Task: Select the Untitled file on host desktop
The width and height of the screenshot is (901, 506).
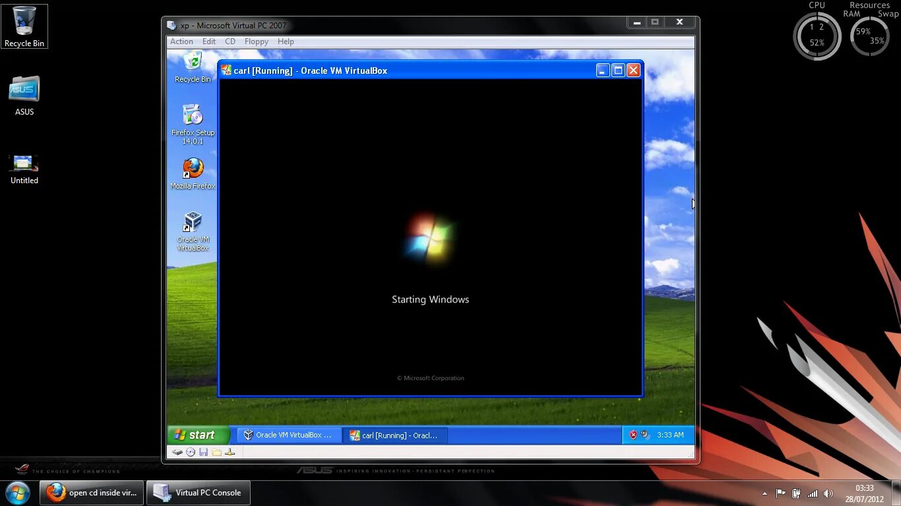Action: pos(24,169)
